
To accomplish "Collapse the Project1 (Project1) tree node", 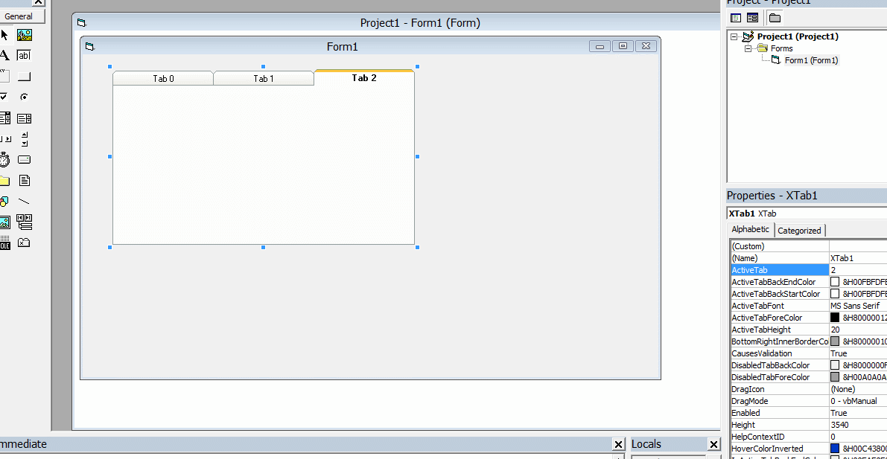I will pos(734,36).
